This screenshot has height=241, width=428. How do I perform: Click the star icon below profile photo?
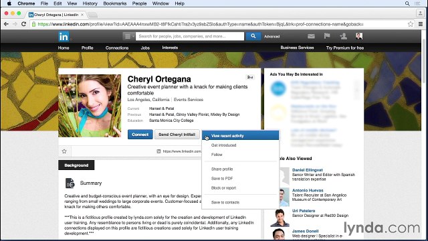point(64,151)
